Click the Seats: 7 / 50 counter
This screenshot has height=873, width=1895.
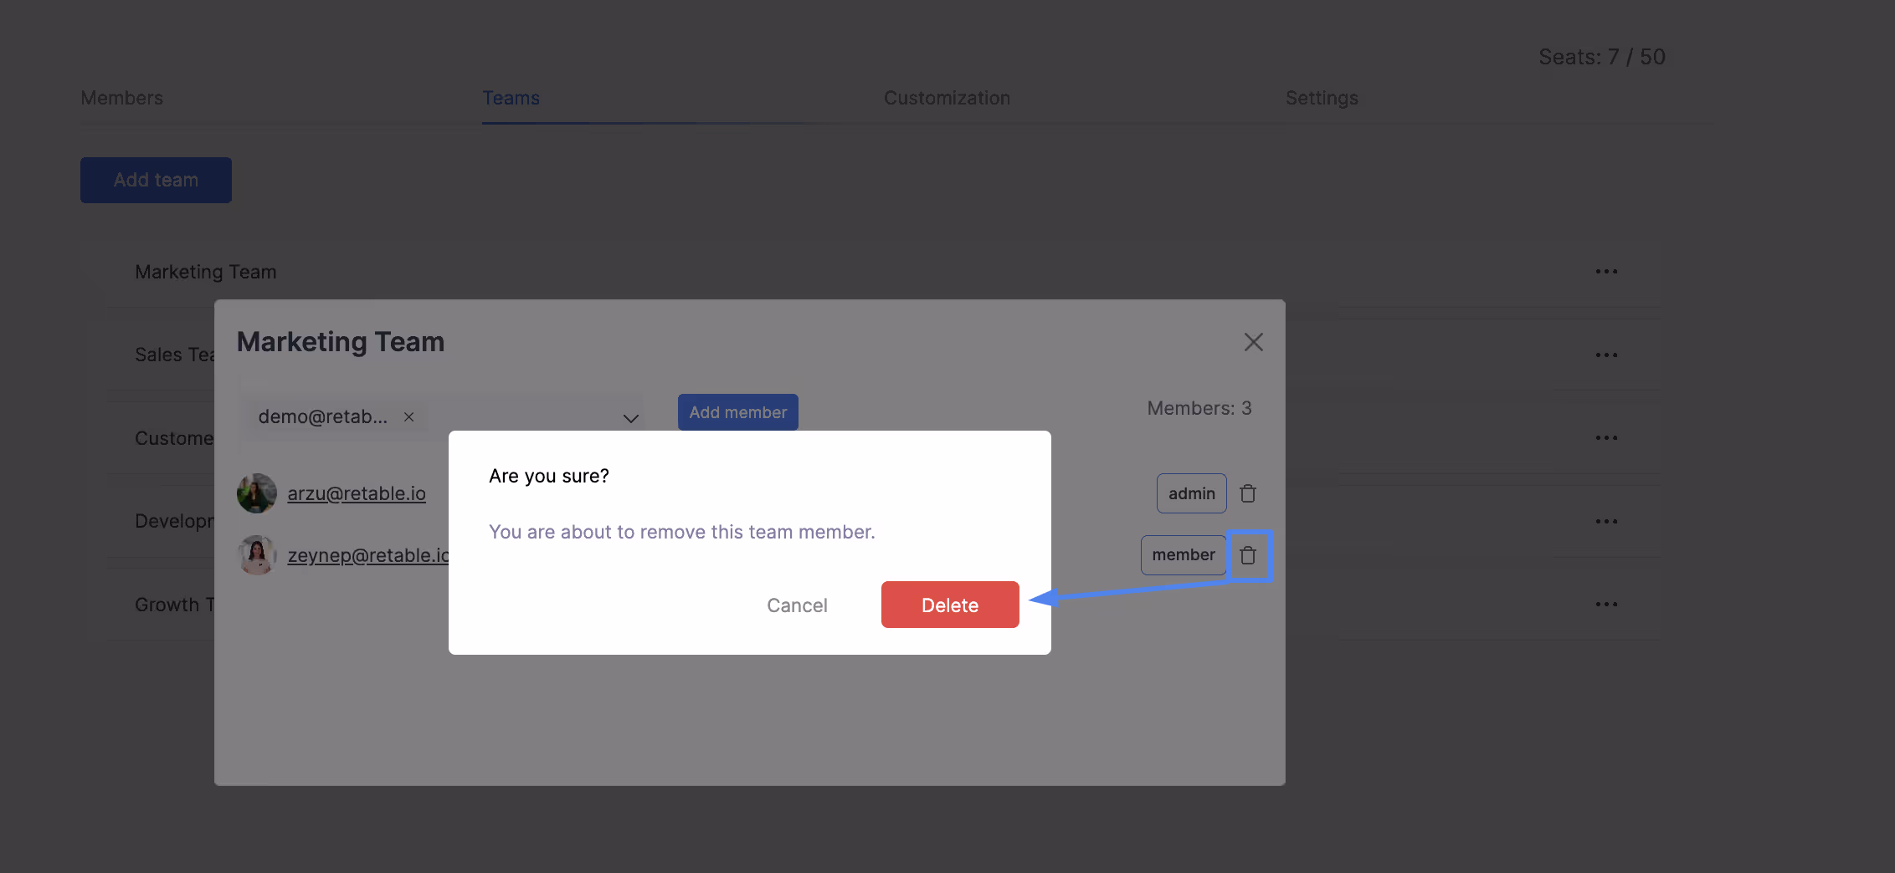pyautogui.click(x=1602, y=57)
